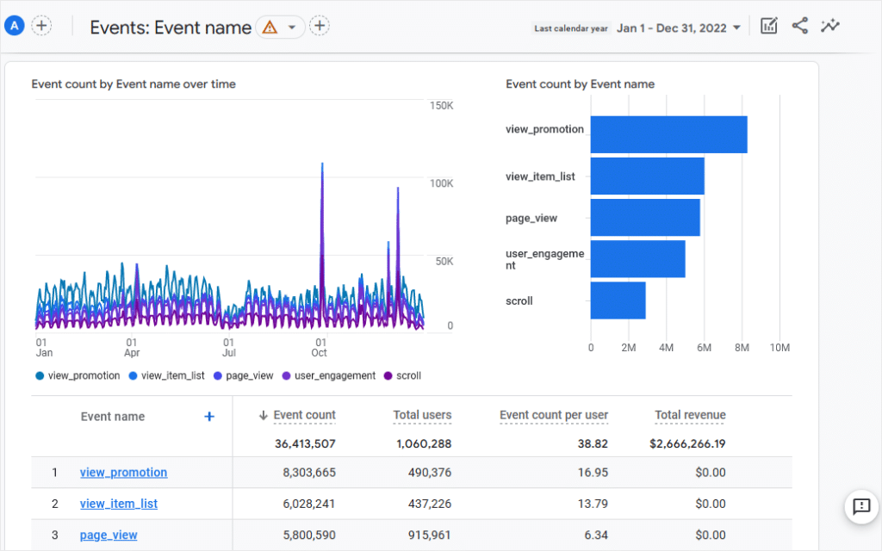The width and height of the screenshot is (882, 551).
Task: Click the orange warning triangle next to the title
Action: coord(270,27)
